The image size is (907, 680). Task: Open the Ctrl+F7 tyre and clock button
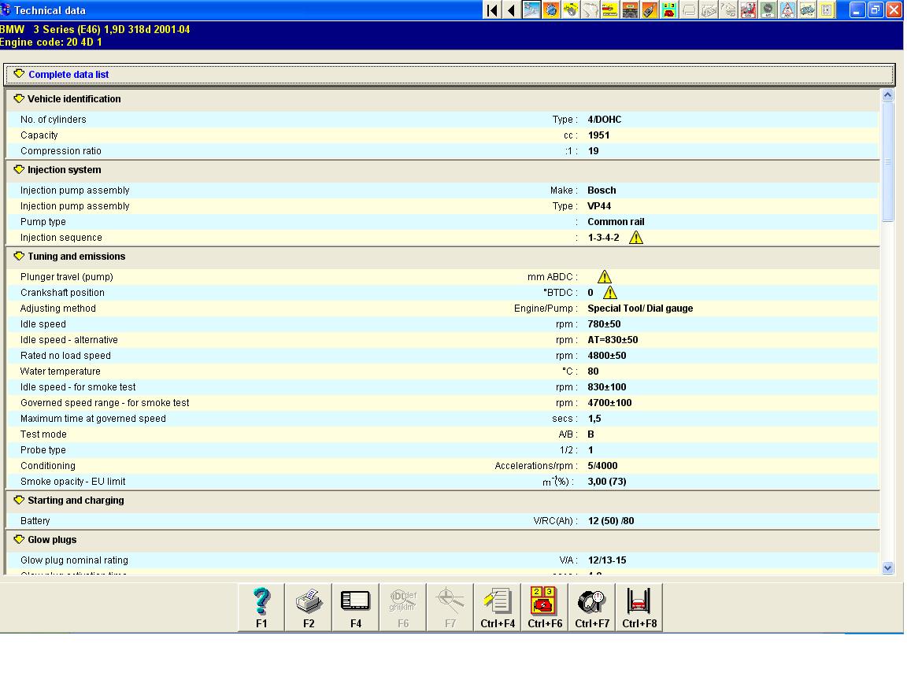(592, 607)
